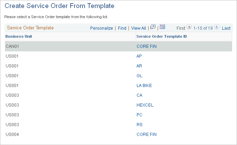This screenshot has width=237, height=145.
Task: Click US003 cell in RS row
Action: click(12, 124)
